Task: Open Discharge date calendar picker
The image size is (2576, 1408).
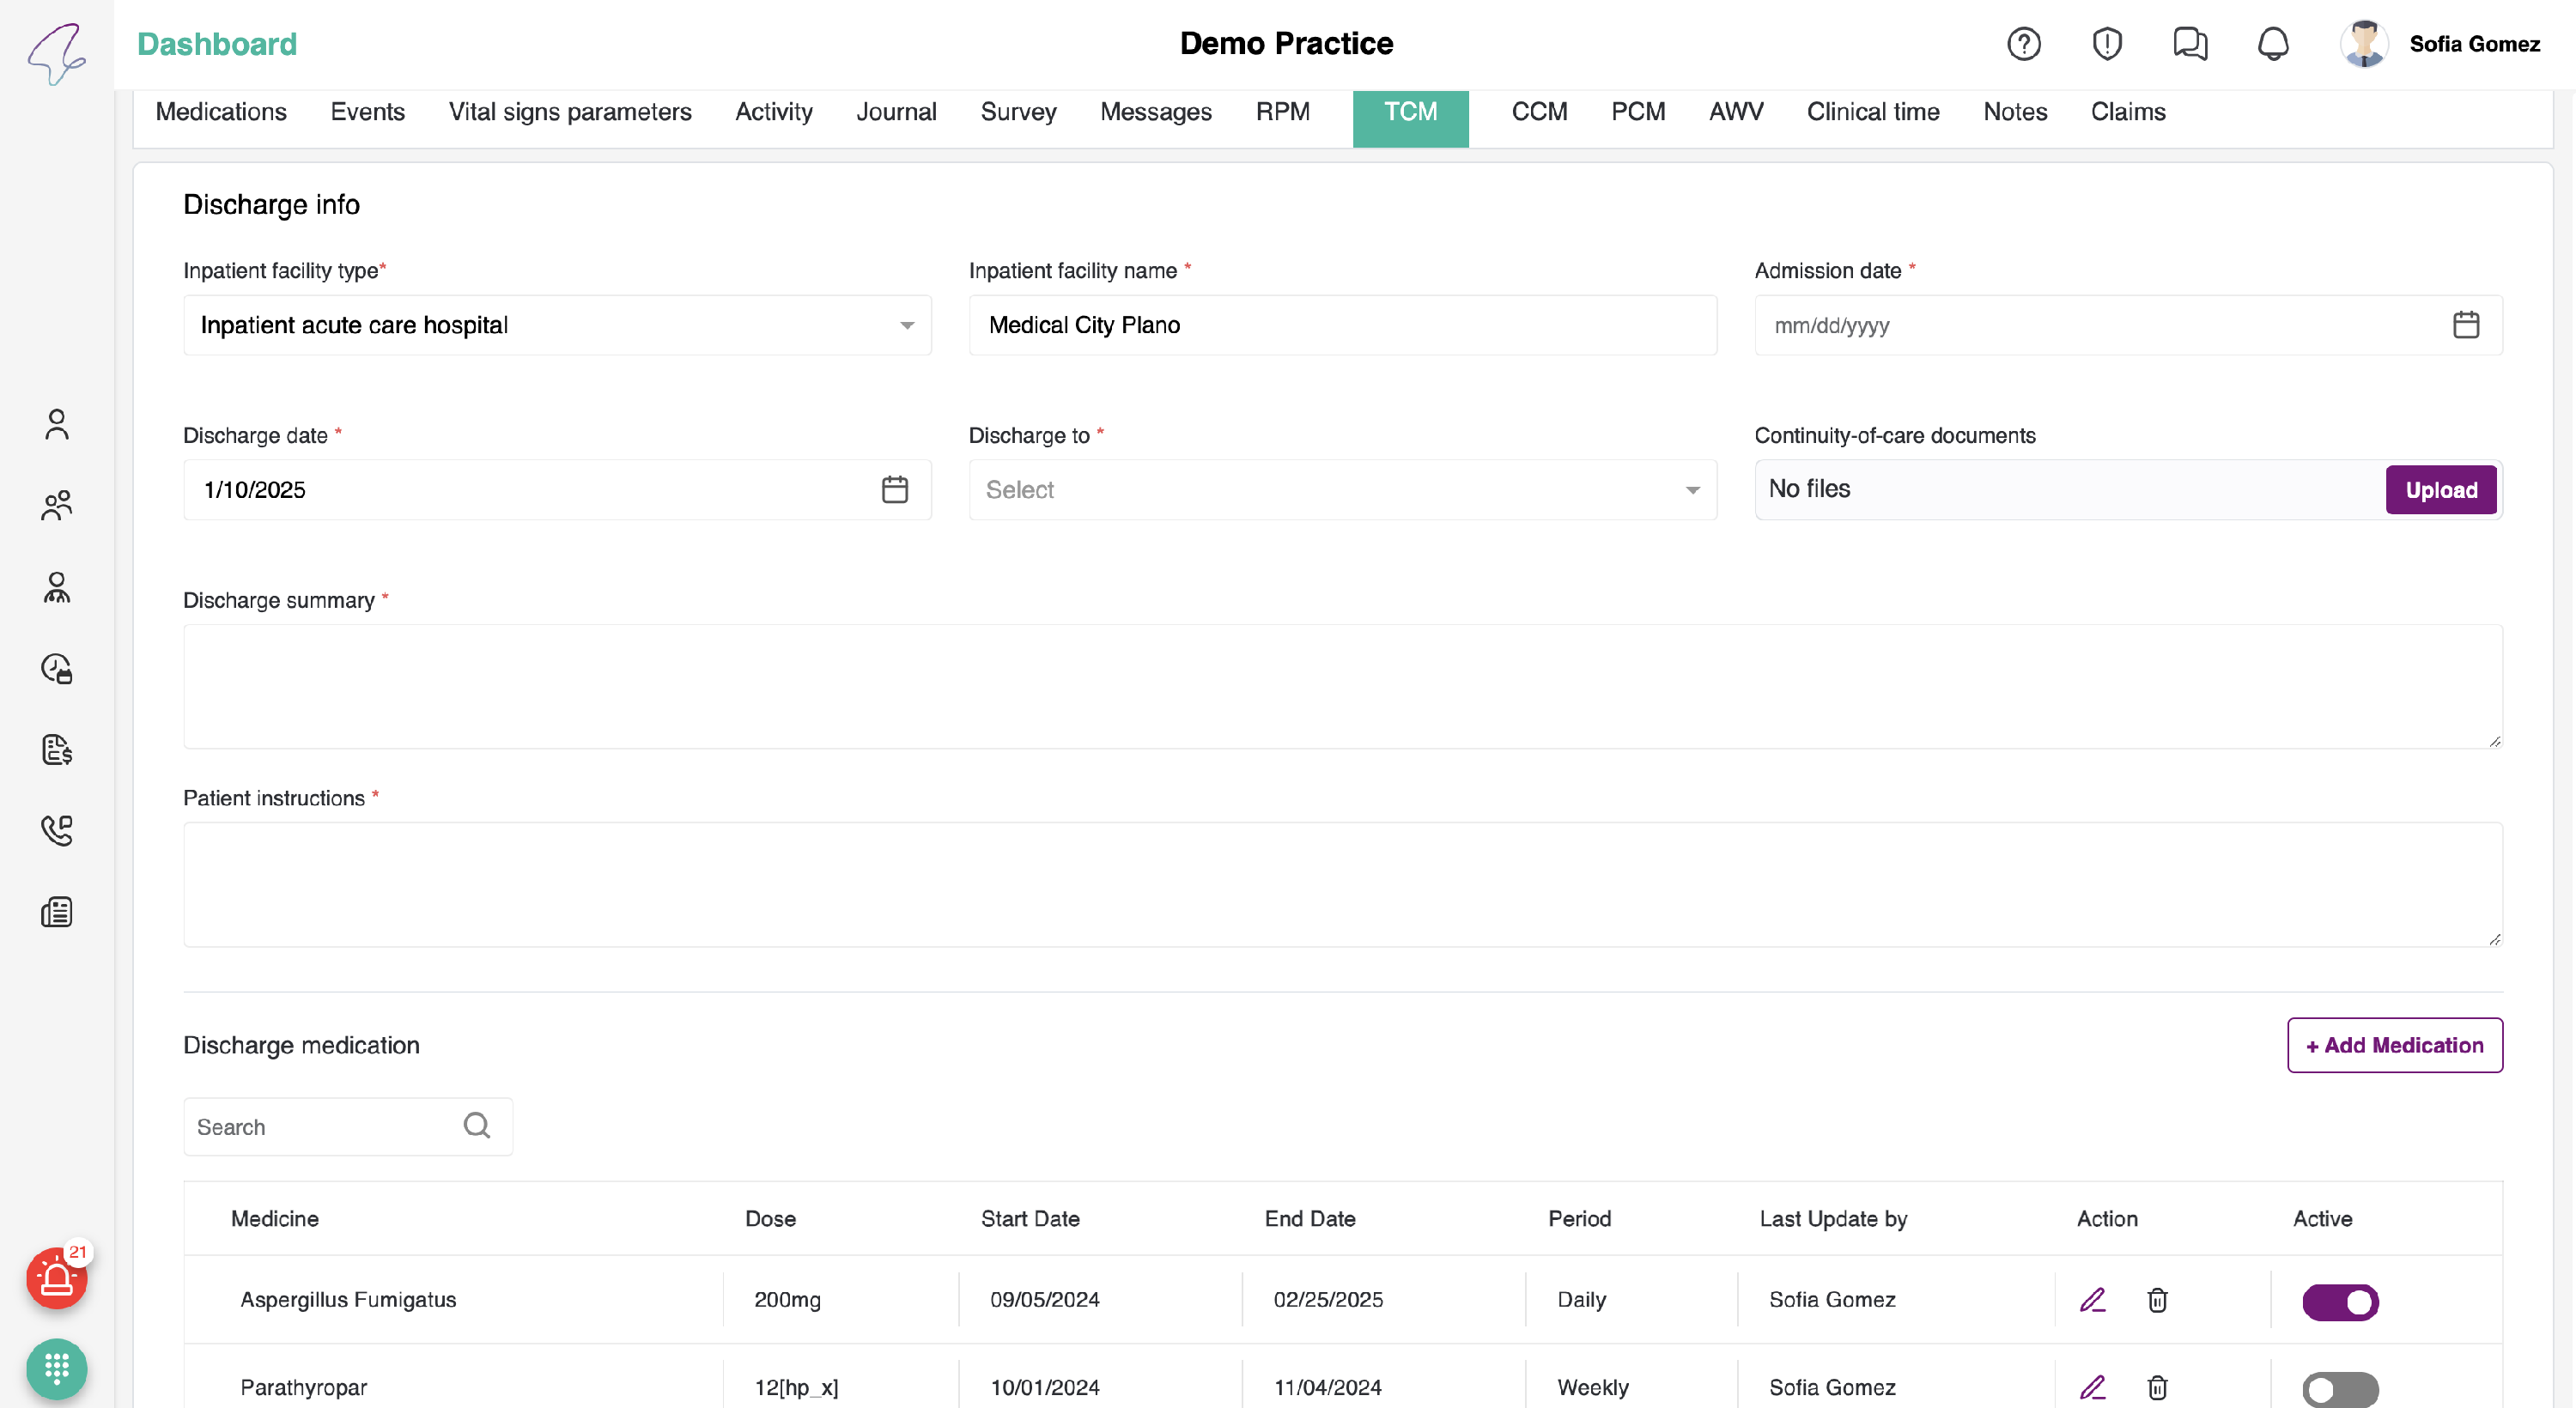Action: [x=894, y=490]
